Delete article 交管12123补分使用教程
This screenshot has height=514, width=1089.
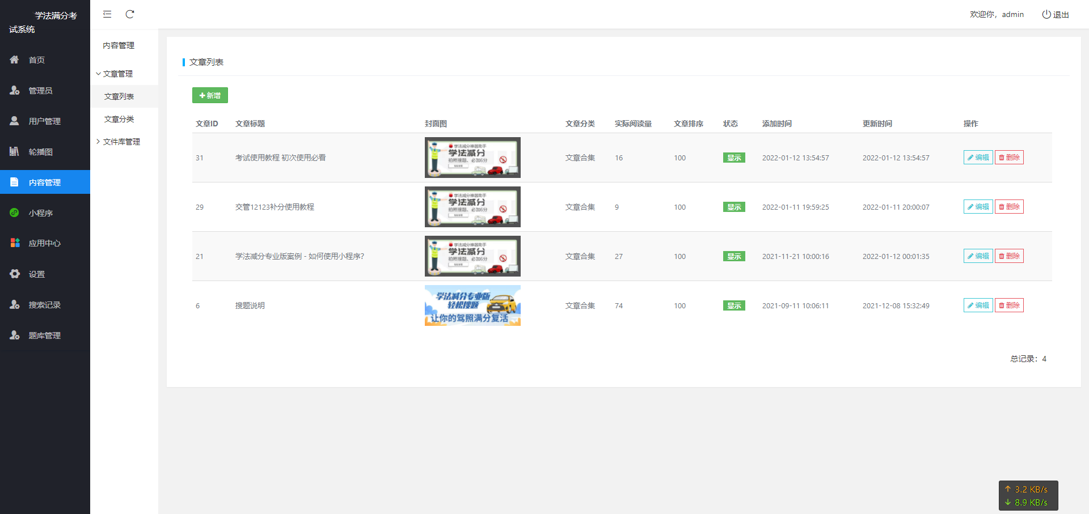coord(1009,207)
